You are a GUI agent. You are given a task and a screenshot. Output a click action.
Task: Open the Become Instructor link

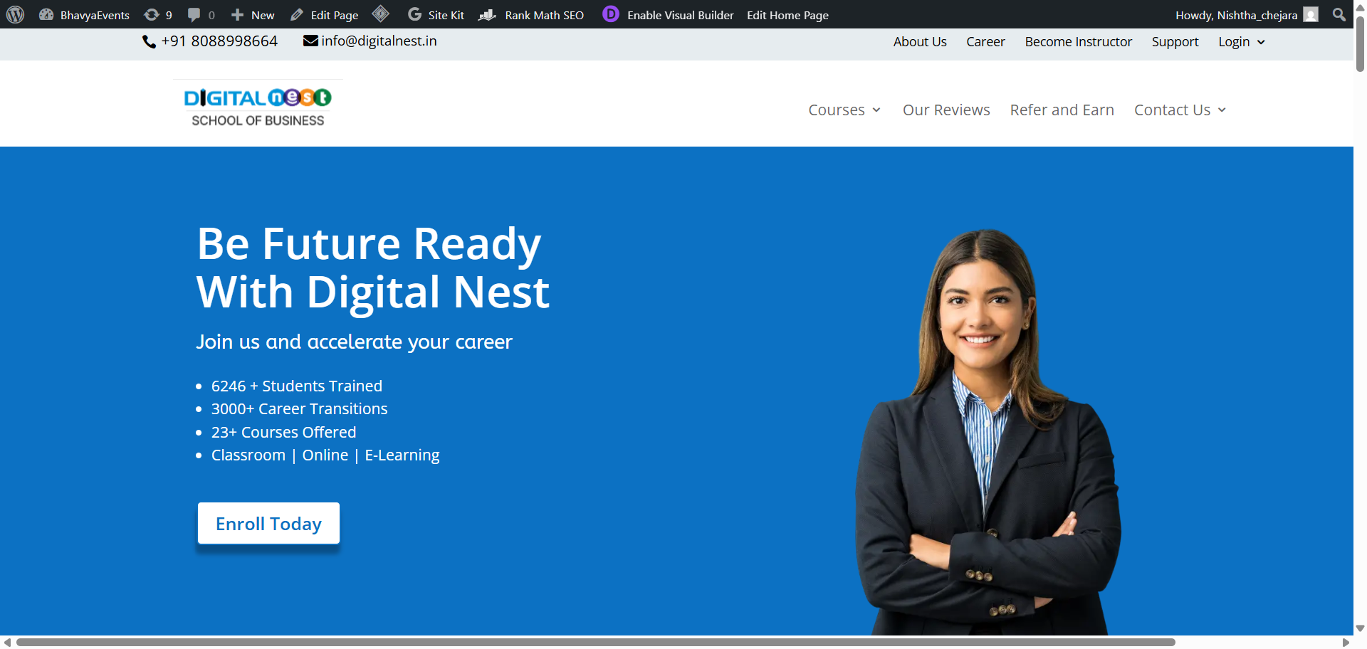point(1078,42)
